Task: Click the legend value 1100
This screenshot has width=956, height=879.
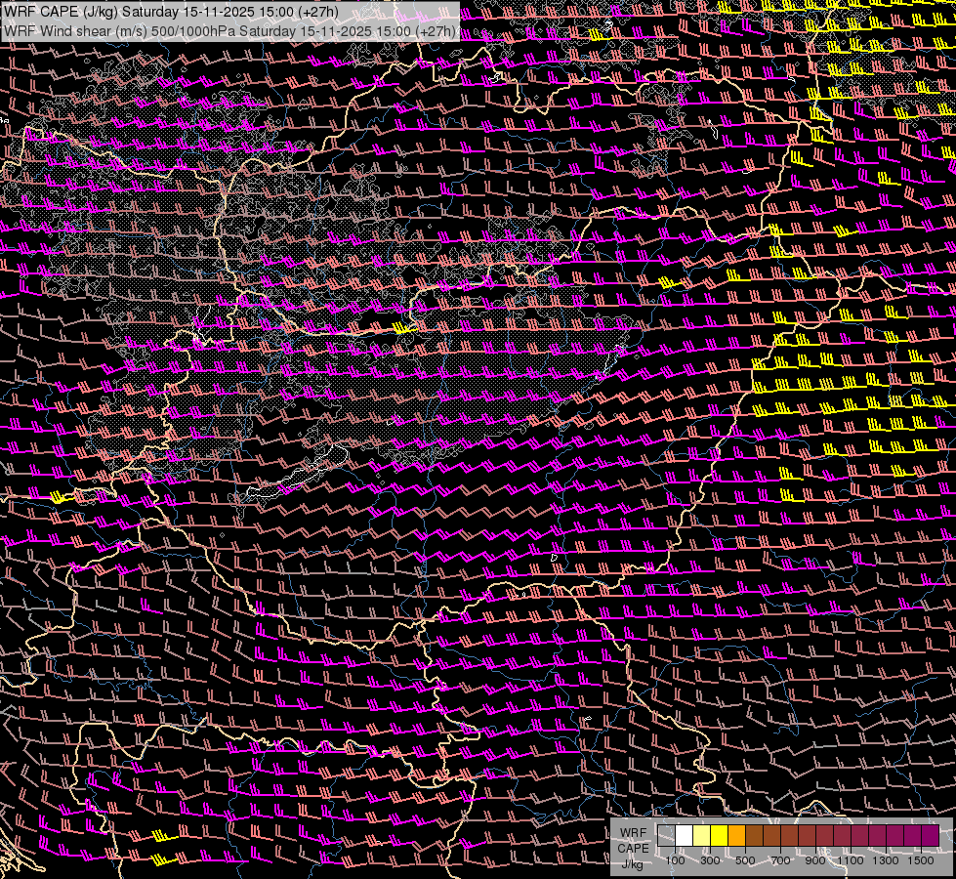Action: pyautogui.click(x=850, y=860)
